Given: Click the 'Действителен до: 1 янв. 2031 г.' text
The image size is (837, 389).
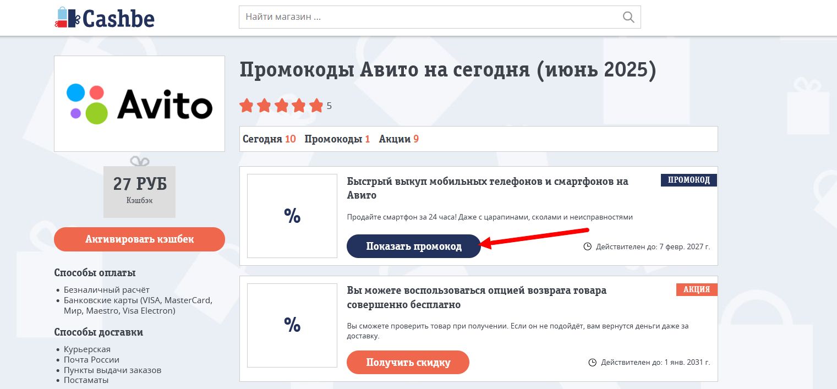Looking at the screenshot, I should click(655, 363).
